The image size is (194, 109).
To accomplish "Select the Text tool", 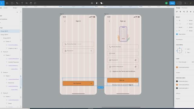I will pyautogui.click(x=22, y=3).
